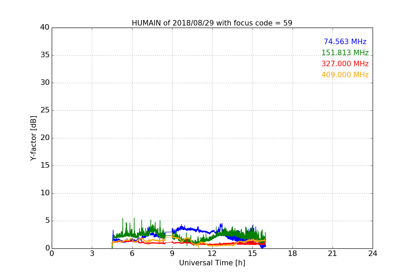Click the x-axis tick label '3'

click(x=92, y=254)
